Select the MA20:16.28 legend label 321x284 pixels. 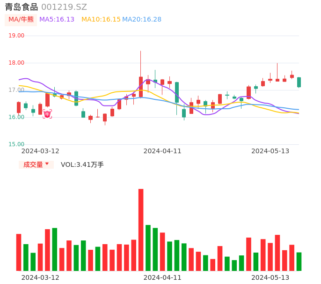point(142,20)
